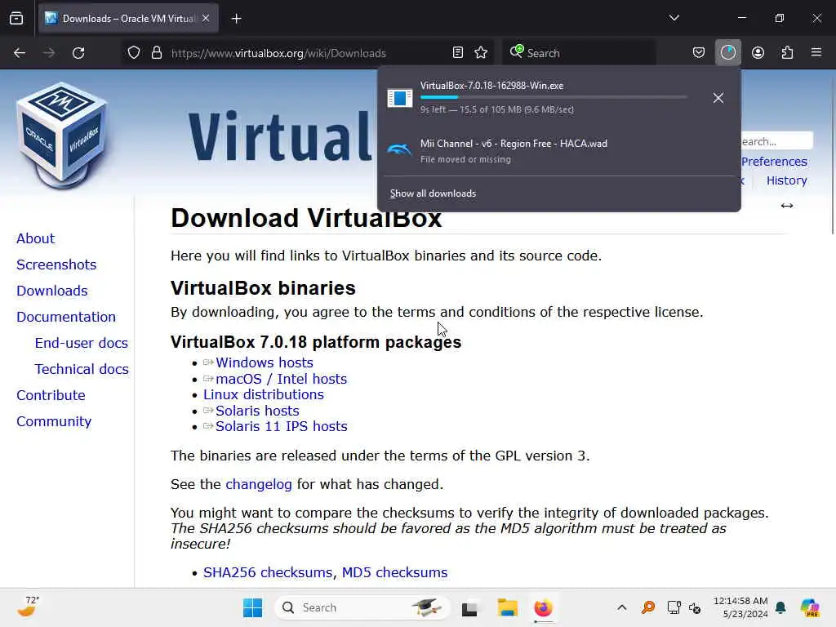This screenshot has height=627, width=836.
Task: Click the VirtualBox download progress bar
Action: pyautogui.click(x=554, y=97)
